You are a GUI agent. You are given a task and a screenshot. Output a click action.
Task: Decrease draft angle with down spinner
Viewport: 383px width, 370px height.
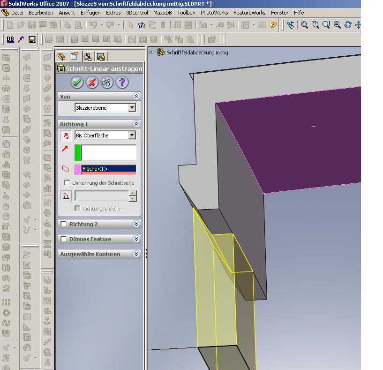(x=133, y=198)
